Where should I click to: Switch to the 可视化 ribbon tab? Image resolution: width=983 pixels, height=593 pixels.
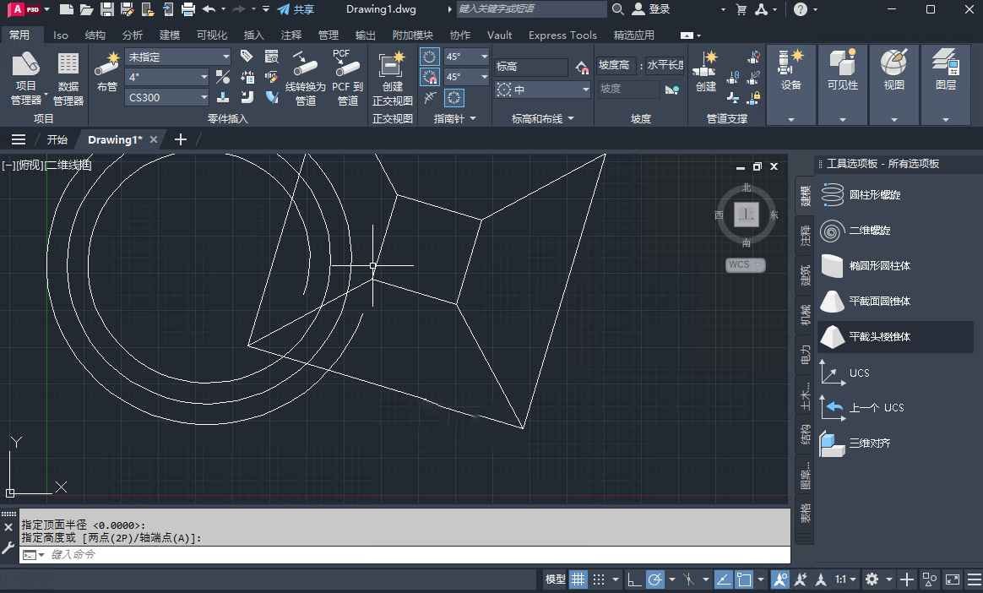tap(211, 35)
